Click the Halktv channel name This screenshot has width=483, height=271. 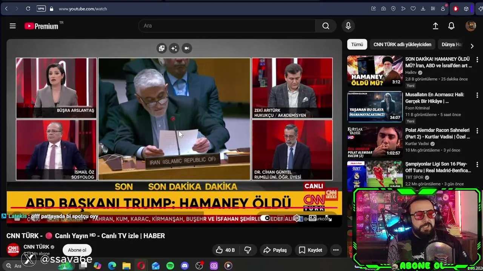411,73
